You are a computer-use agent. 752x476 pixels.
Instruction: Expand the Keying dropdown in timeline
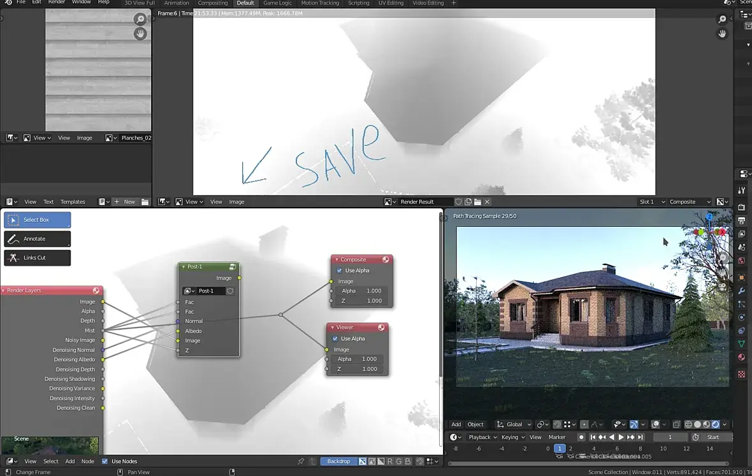click(512, 437)
